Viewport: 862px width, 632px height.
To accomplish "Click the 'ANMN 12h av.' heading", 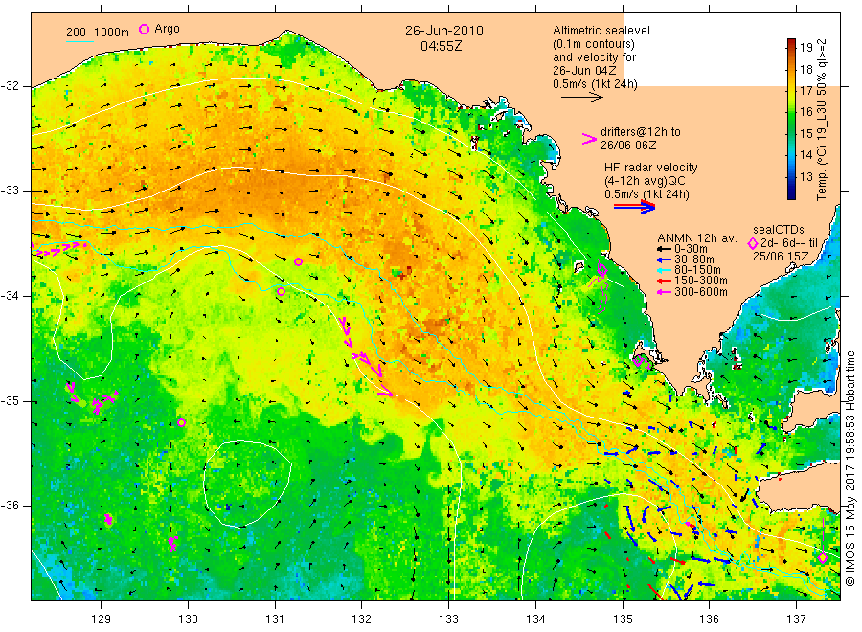I will click(x=697, y=238).
